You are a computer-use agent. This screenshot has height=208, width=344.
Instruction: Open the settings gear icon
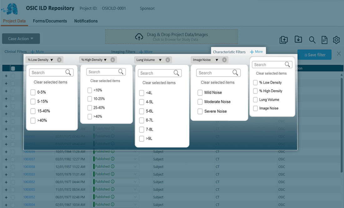tap(336, 40)
